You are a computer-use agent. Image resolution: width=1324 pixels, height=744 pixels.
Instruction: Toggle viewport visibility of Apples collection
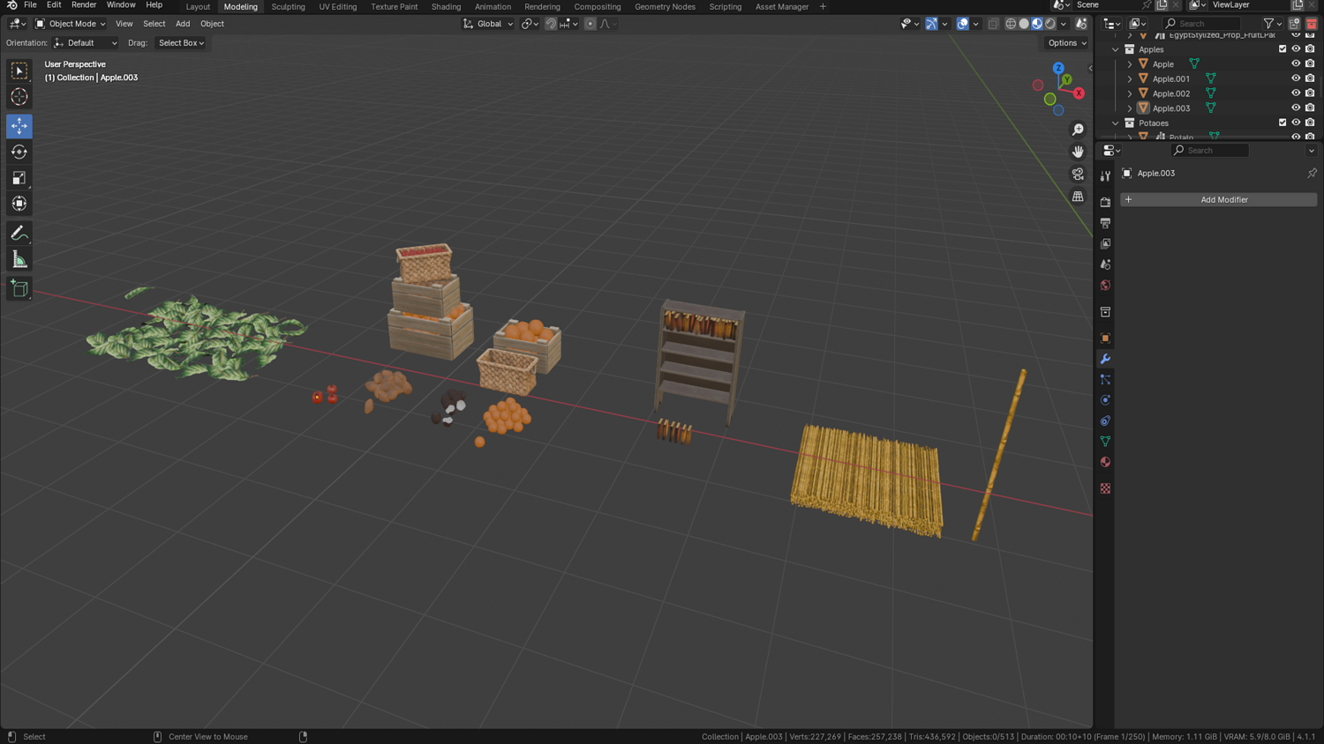(x=1296, y=49)
